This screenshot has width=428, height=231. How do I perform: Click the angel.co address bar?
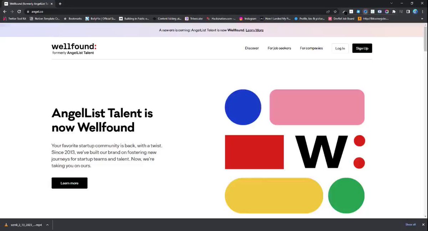tap(175, 11)
